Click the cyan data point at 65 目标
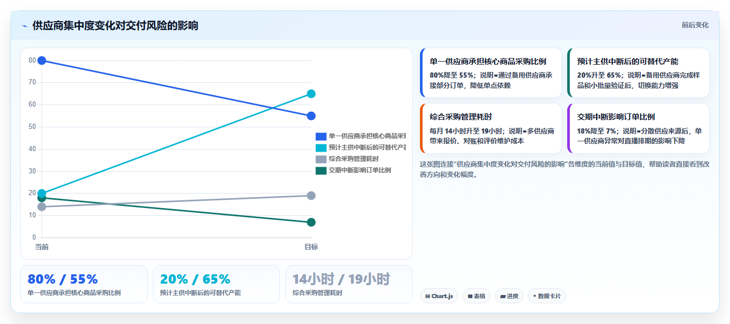 tap(311, 94)
